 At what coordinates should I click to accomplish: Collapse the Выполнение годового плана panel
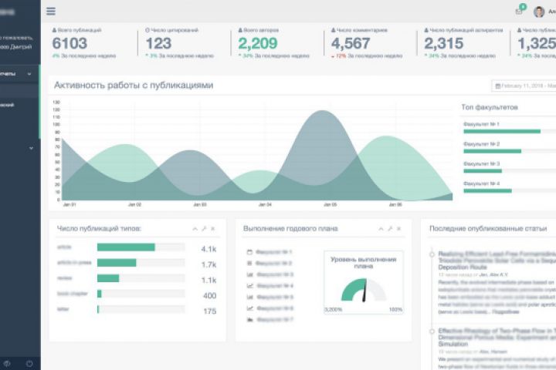(x=381, y=229)
